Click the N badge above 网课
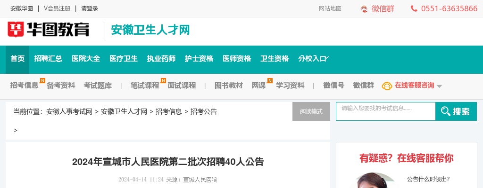Screen dimensions: 483x188 click(x=270, y=80)
